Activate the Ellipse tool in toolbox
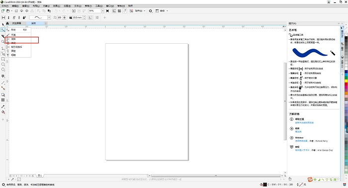The width and height of the screenshot is (348, 188). pyautogui.click(x=3, y=64)
